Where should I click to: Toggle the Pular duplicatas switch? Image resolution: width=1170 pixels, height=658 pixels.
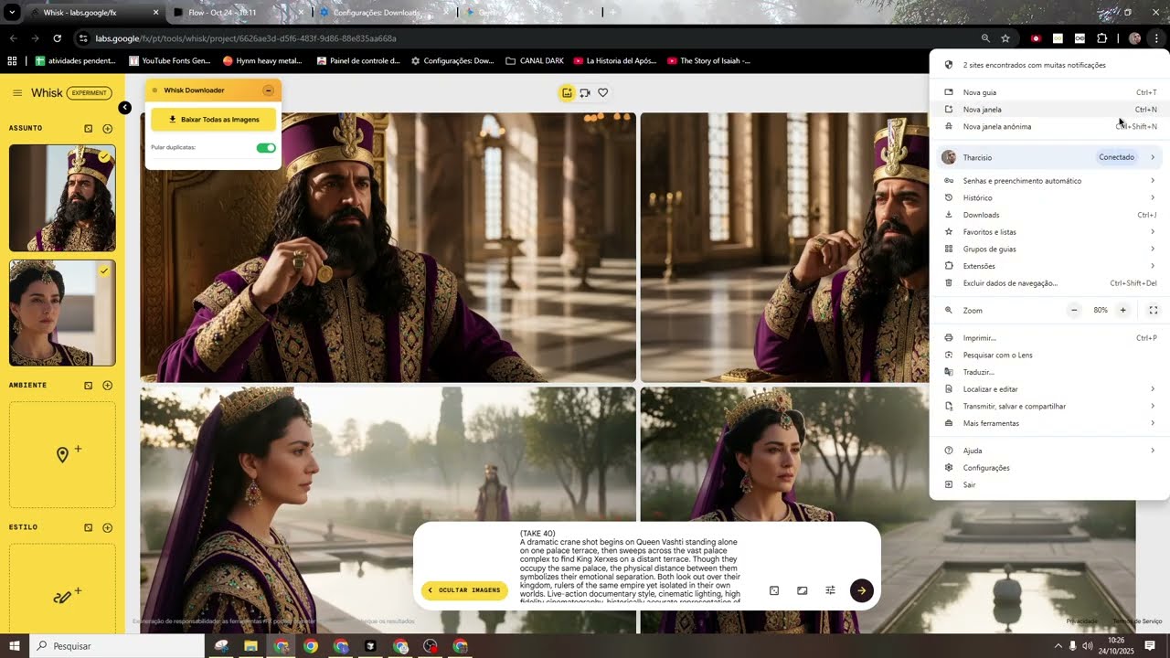(266, 148)
